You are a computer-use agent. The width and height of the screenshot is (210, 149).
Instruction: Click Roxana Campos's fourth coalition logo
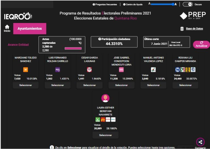click(193, 70)
